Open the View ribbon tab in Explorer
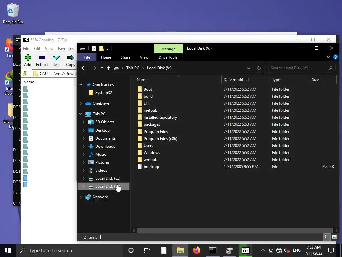Viewport: 342px width, 257px height. coord(144,57)
